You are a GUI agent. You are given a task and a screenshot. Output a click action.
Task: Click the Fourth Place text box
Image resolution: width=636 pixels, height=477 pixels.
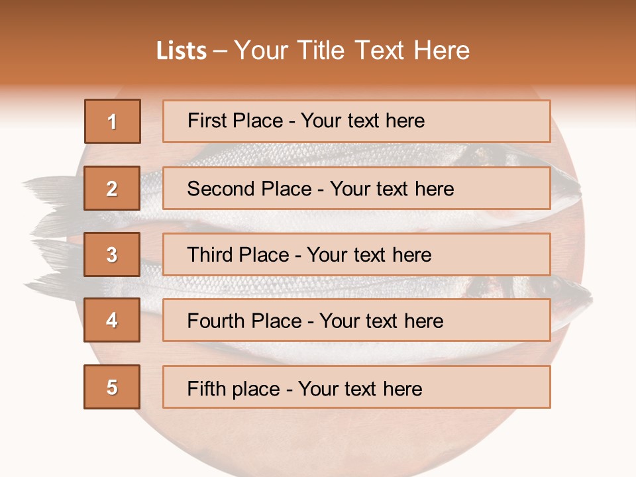(x=356, y=320)
